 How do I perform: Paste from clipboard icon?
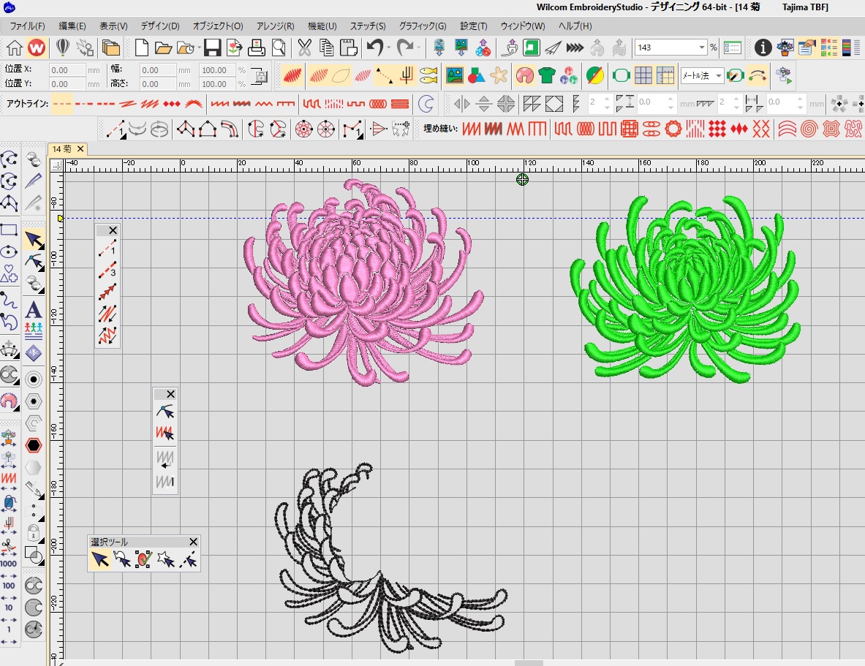(348, 48)
